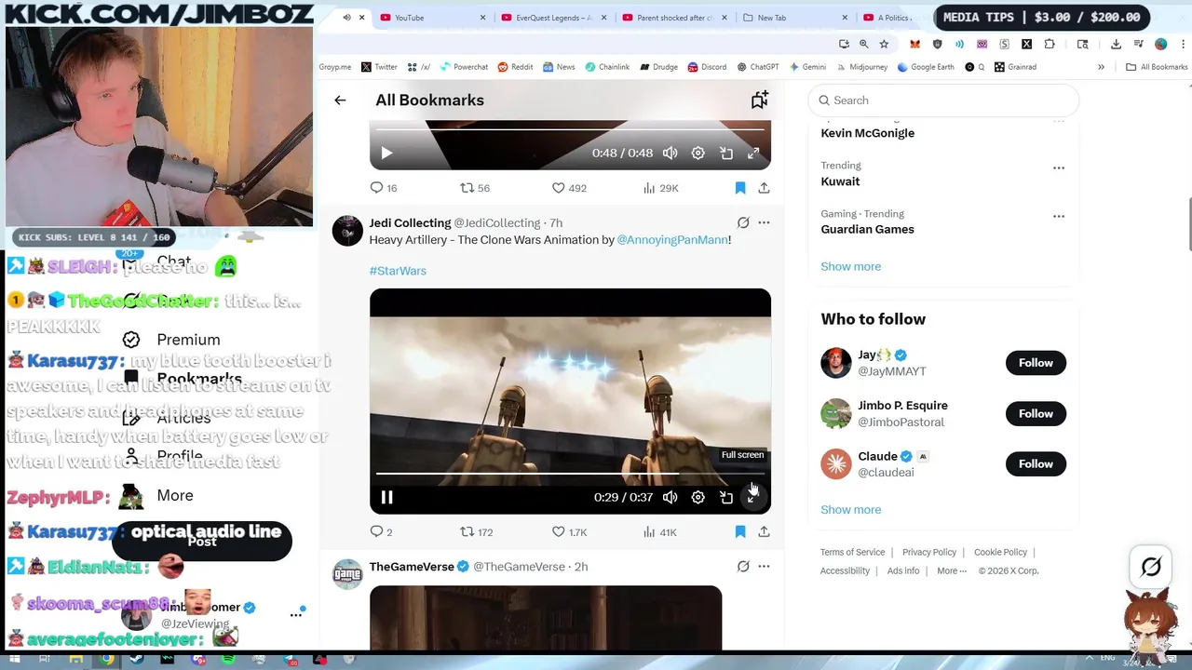This screenshot has height=670, width=1192.
Task: Switch to the EverQuest Legends tab
Action: pyautogui.click(x=554, y=18)
